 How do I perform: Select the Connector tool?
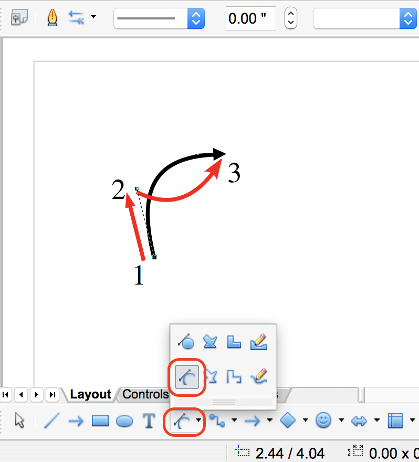click(217, 421)
